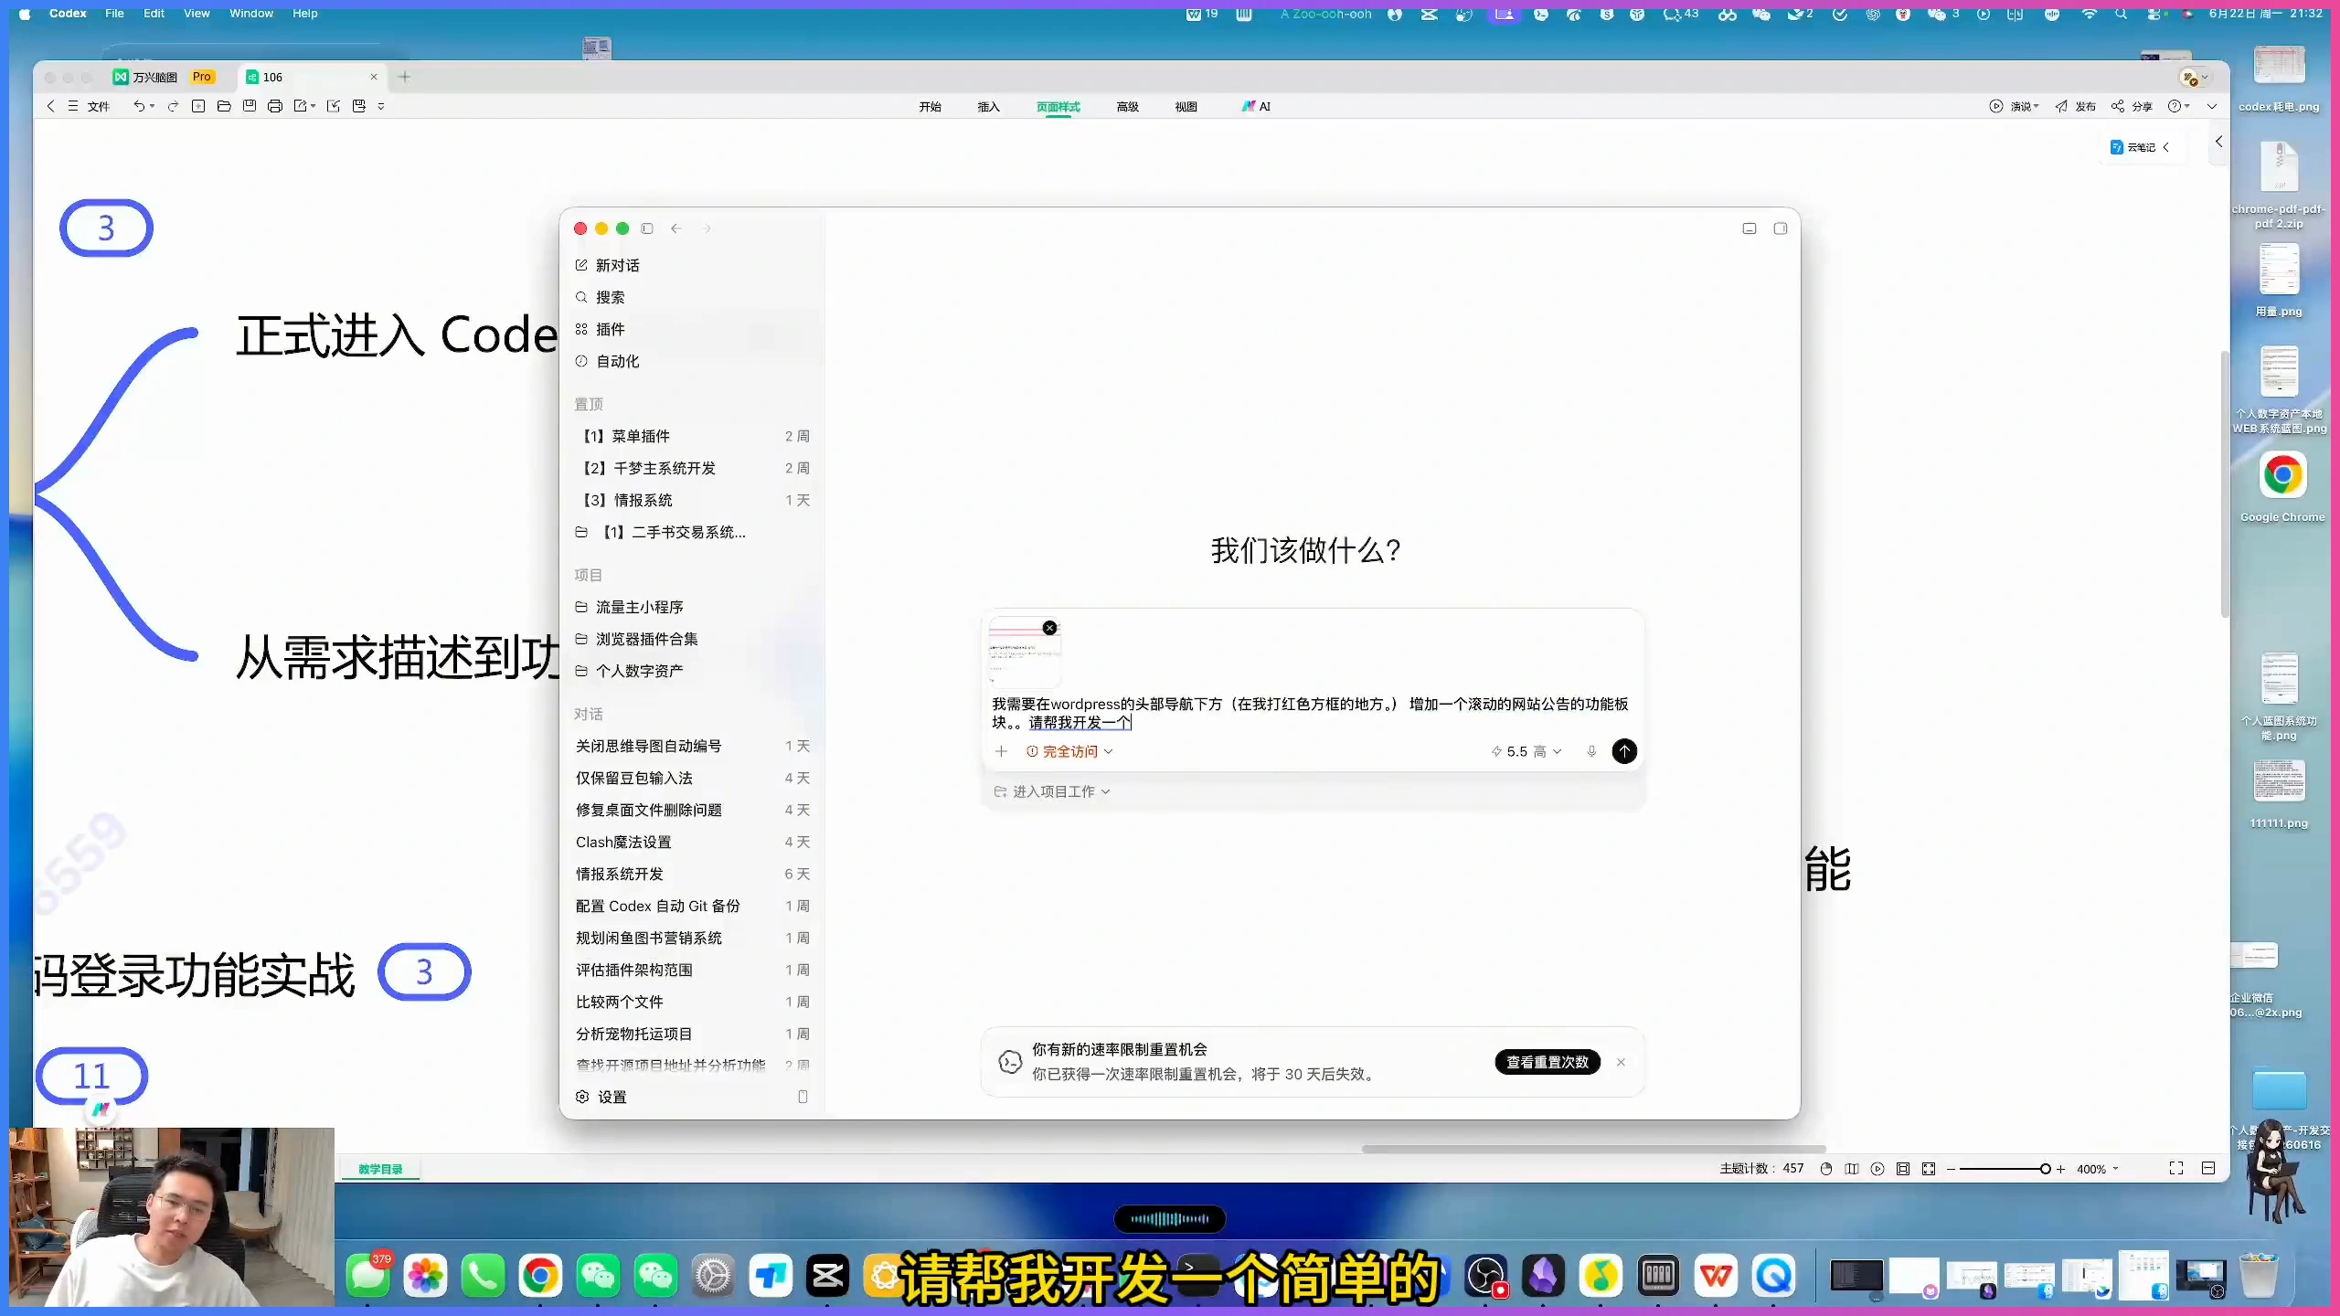Open the attached screenshot thumbnail
Screen dimensions: 2340x1316
pyautogui.click(x=1024, y=653)
